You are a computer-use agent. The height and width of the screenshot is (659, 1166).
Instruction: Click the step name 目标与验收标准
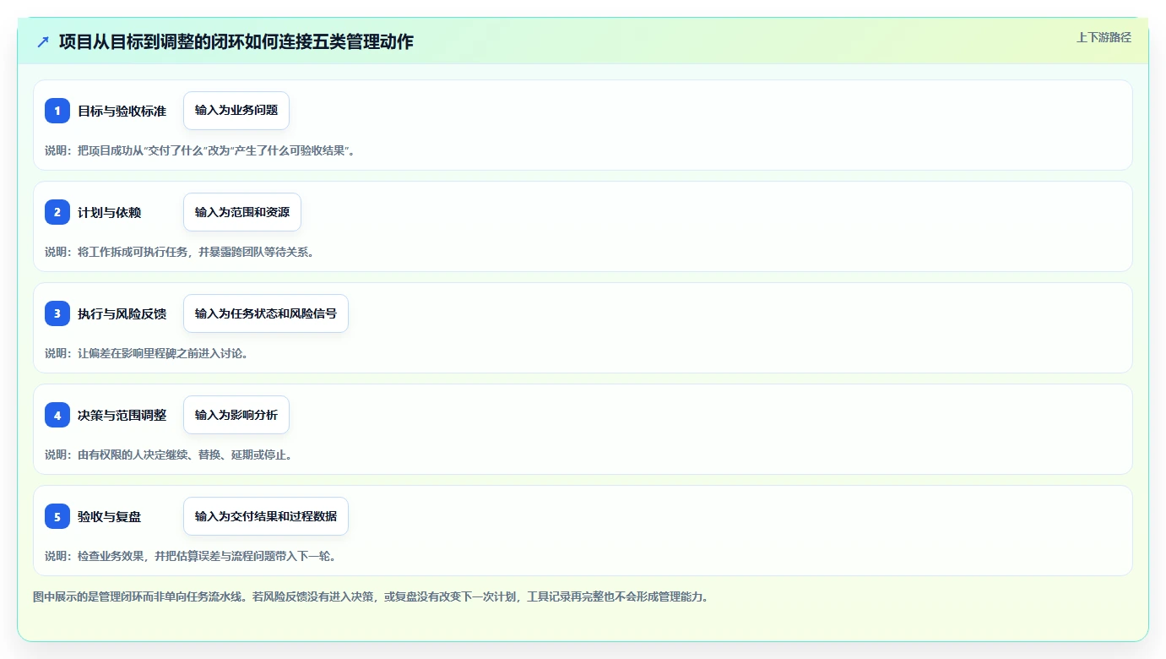122,112
